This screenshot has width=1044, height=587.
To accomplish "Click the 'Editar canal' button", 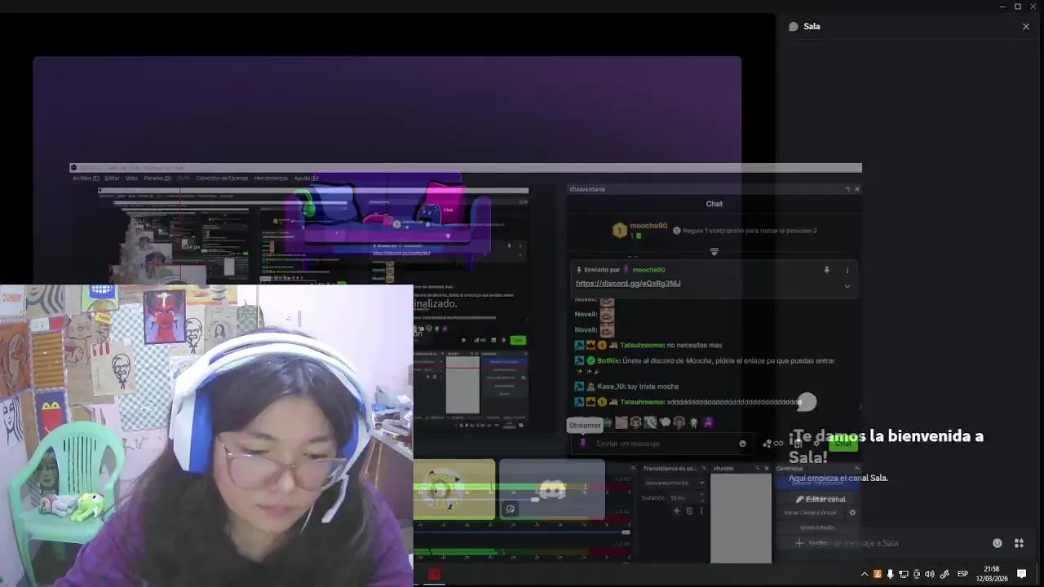I will click(x=821, y=499).
